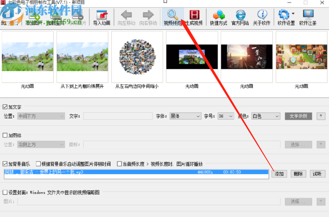Click the 添加 music button
The height and width of the screenshot is (217, 329).
pyautogui.click(x=279, y=174)
